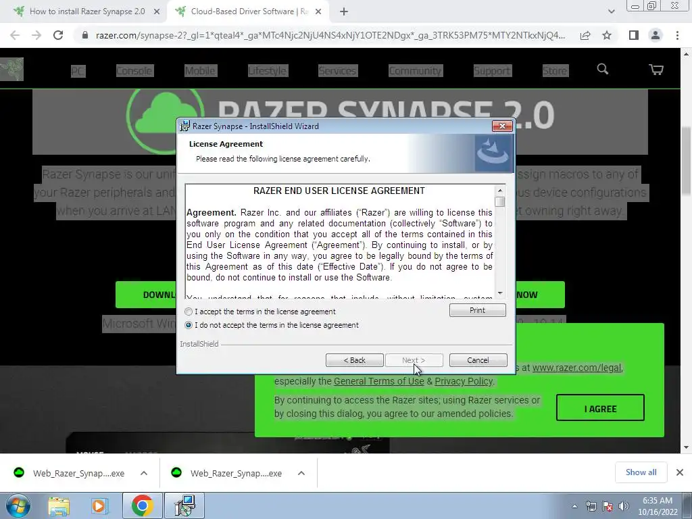
Task: Click the page scrollbar down arrow
Action: coord(687,447)
